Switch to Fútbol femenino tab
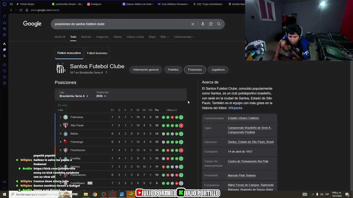Screen dimensions: 353x198 pos(97,53)
